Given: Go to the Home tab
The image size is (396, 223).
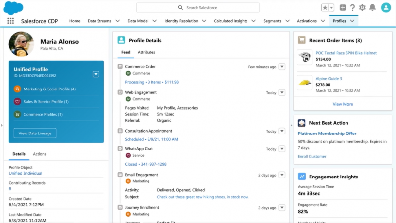Looking at the screenshot, I should point(75,21).
